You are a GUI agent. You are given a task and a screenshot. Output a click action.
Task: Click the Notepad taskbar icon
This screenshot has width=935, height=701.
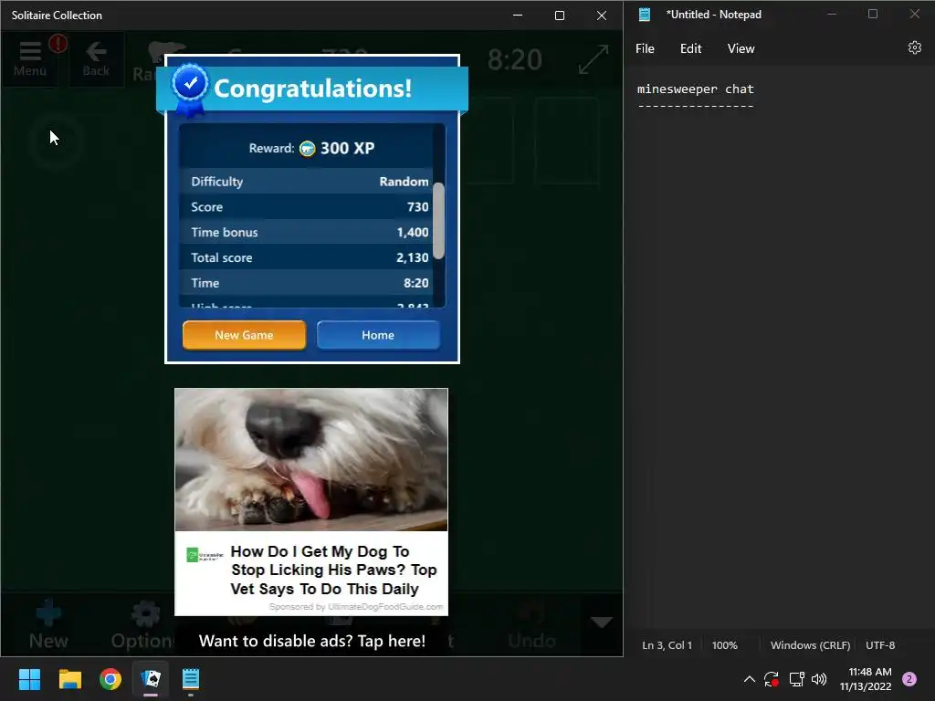[191, 679]
